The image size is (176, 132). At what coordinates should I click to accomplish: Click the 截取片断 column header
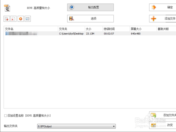pos(166,29)
